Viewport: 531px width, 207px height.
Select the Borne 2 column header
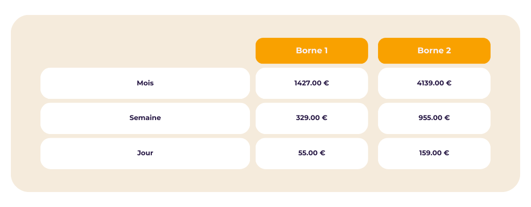(x=434, y=51)
